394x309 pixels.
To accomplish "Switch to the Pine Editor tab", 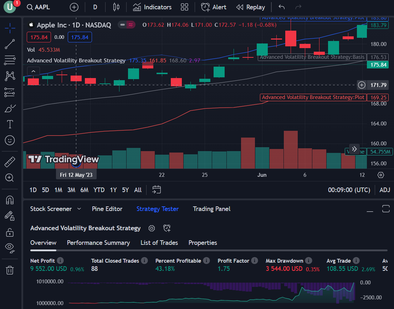I will (x=107, y=209).
